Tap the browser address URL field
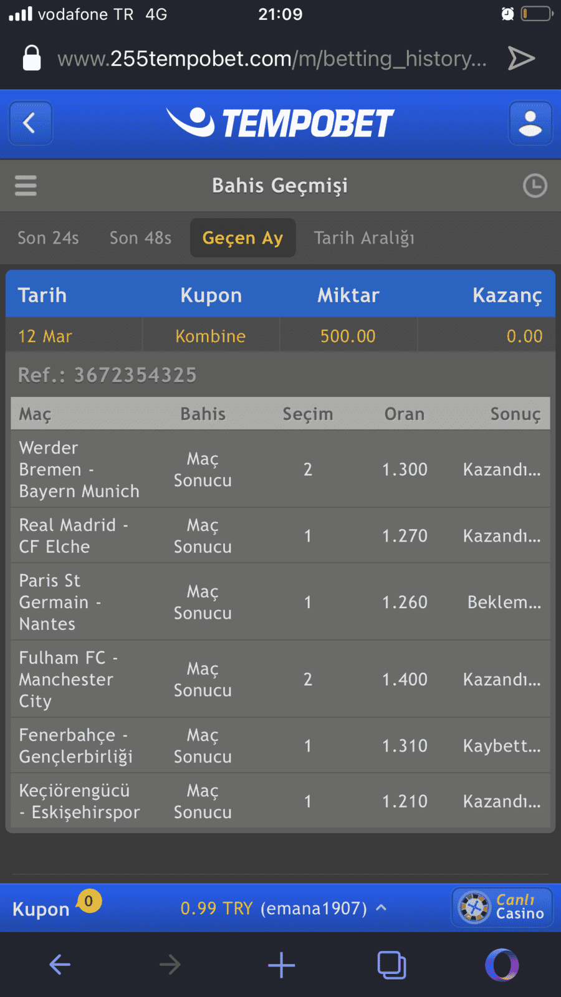 click(x=272, y=59)
